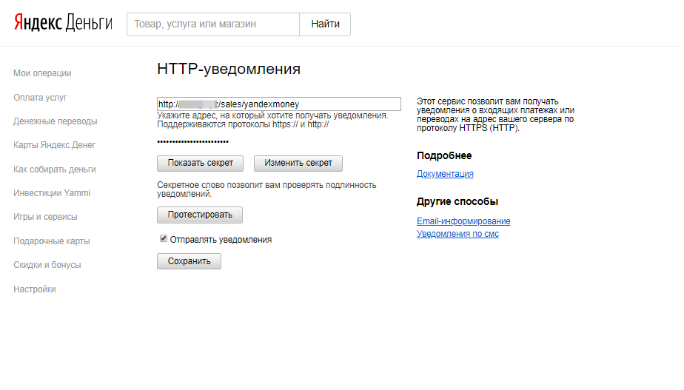Click the Подробнее heading

click(x=444, y=155)
